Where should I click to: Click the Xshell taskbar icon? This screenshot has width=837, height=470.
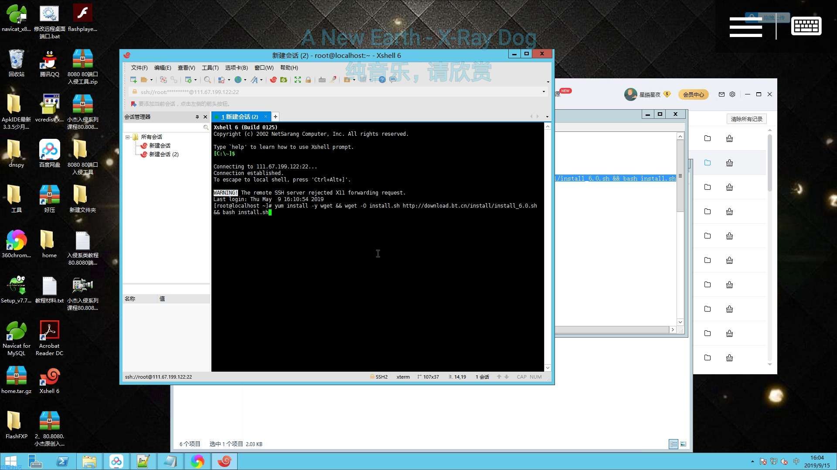point(225,461)
